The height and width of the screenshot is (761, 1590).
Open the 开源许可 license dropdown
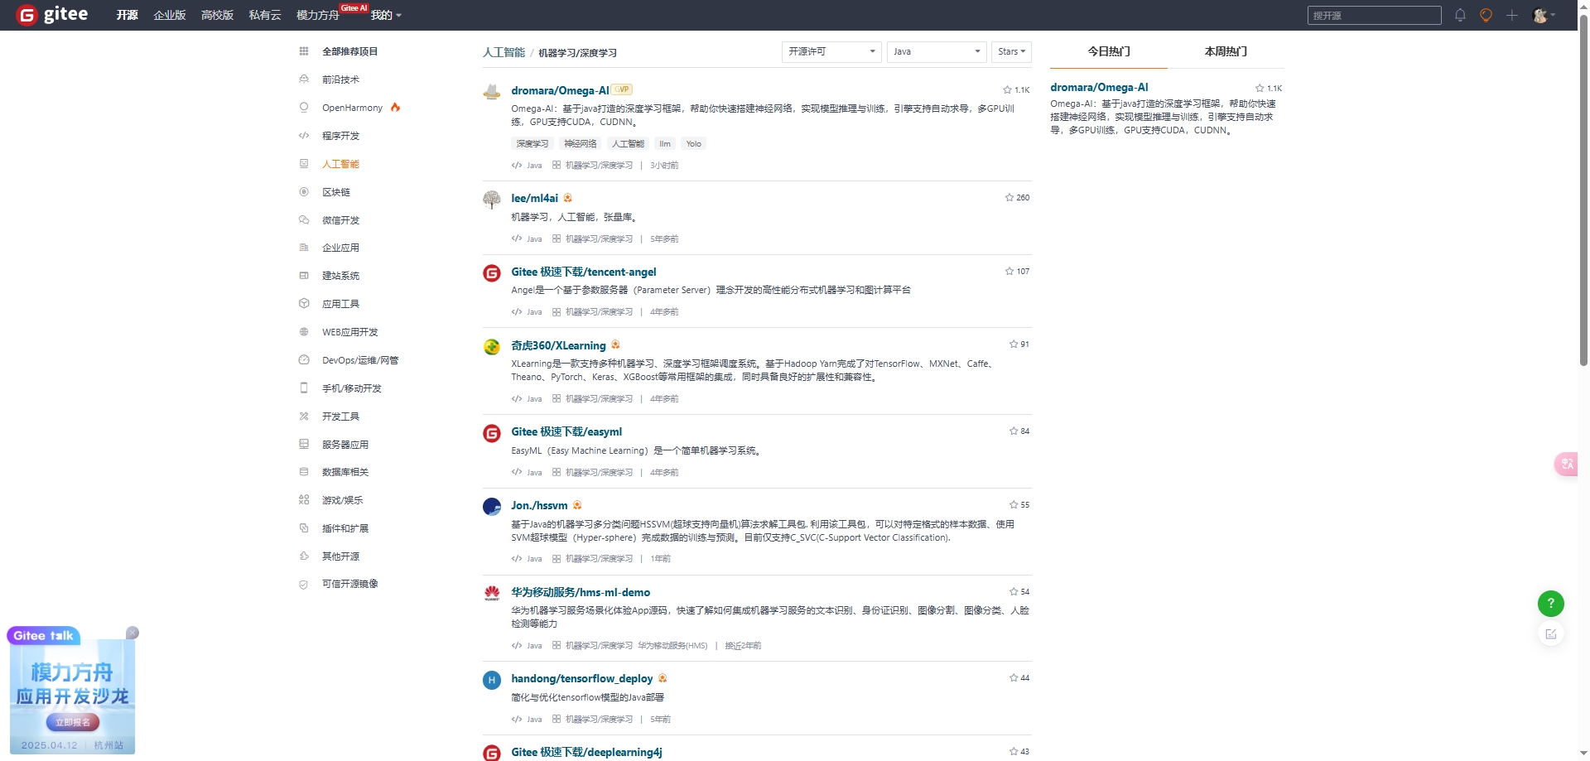[x=831, y=51]
